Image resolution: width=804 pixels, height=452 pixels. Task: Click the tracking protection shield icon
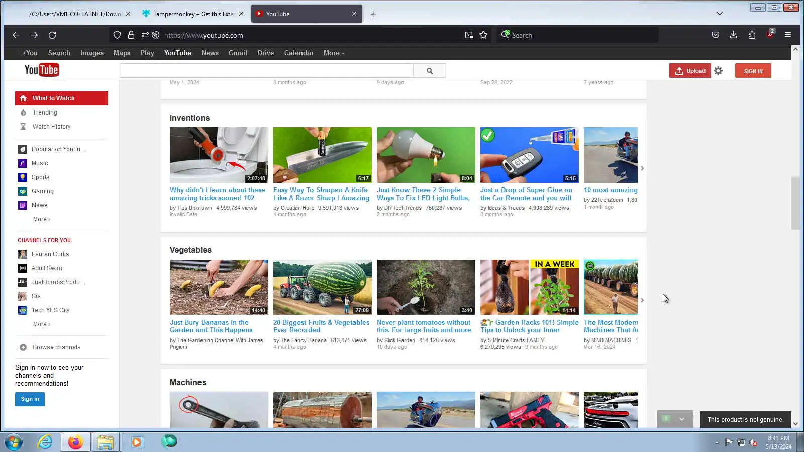pyautogui.click(x=117, y=35)
